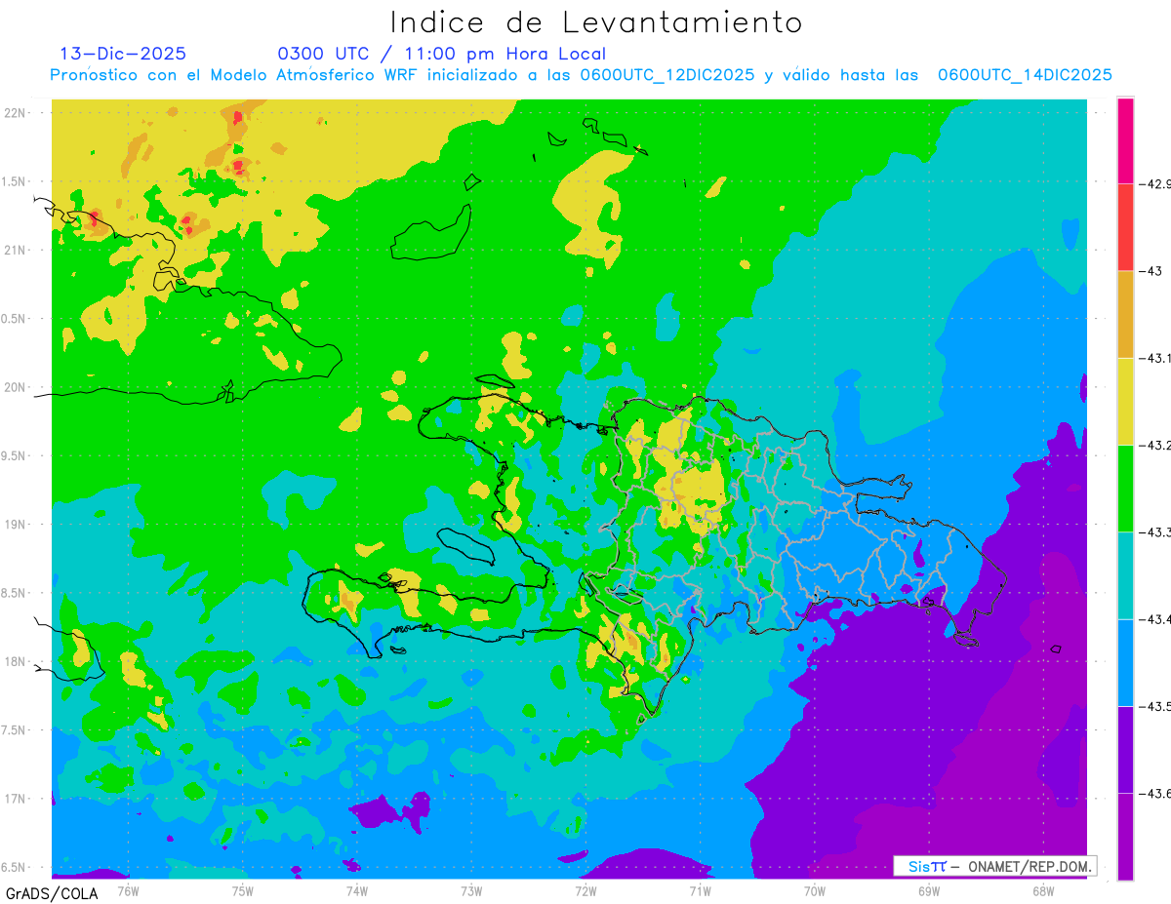
Task: Click the longitude label "72W"
Action: pos(585,890)
